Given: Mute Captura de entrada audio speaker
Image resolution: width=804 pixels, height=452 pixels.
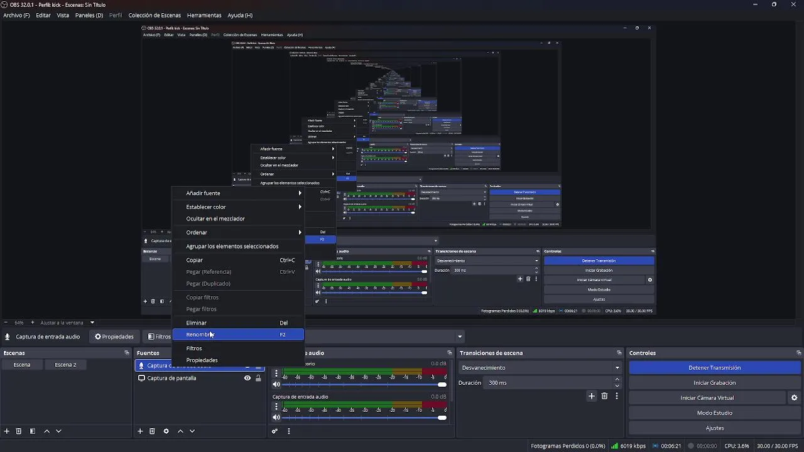Looking at the screenshot, I should point(276,417).
